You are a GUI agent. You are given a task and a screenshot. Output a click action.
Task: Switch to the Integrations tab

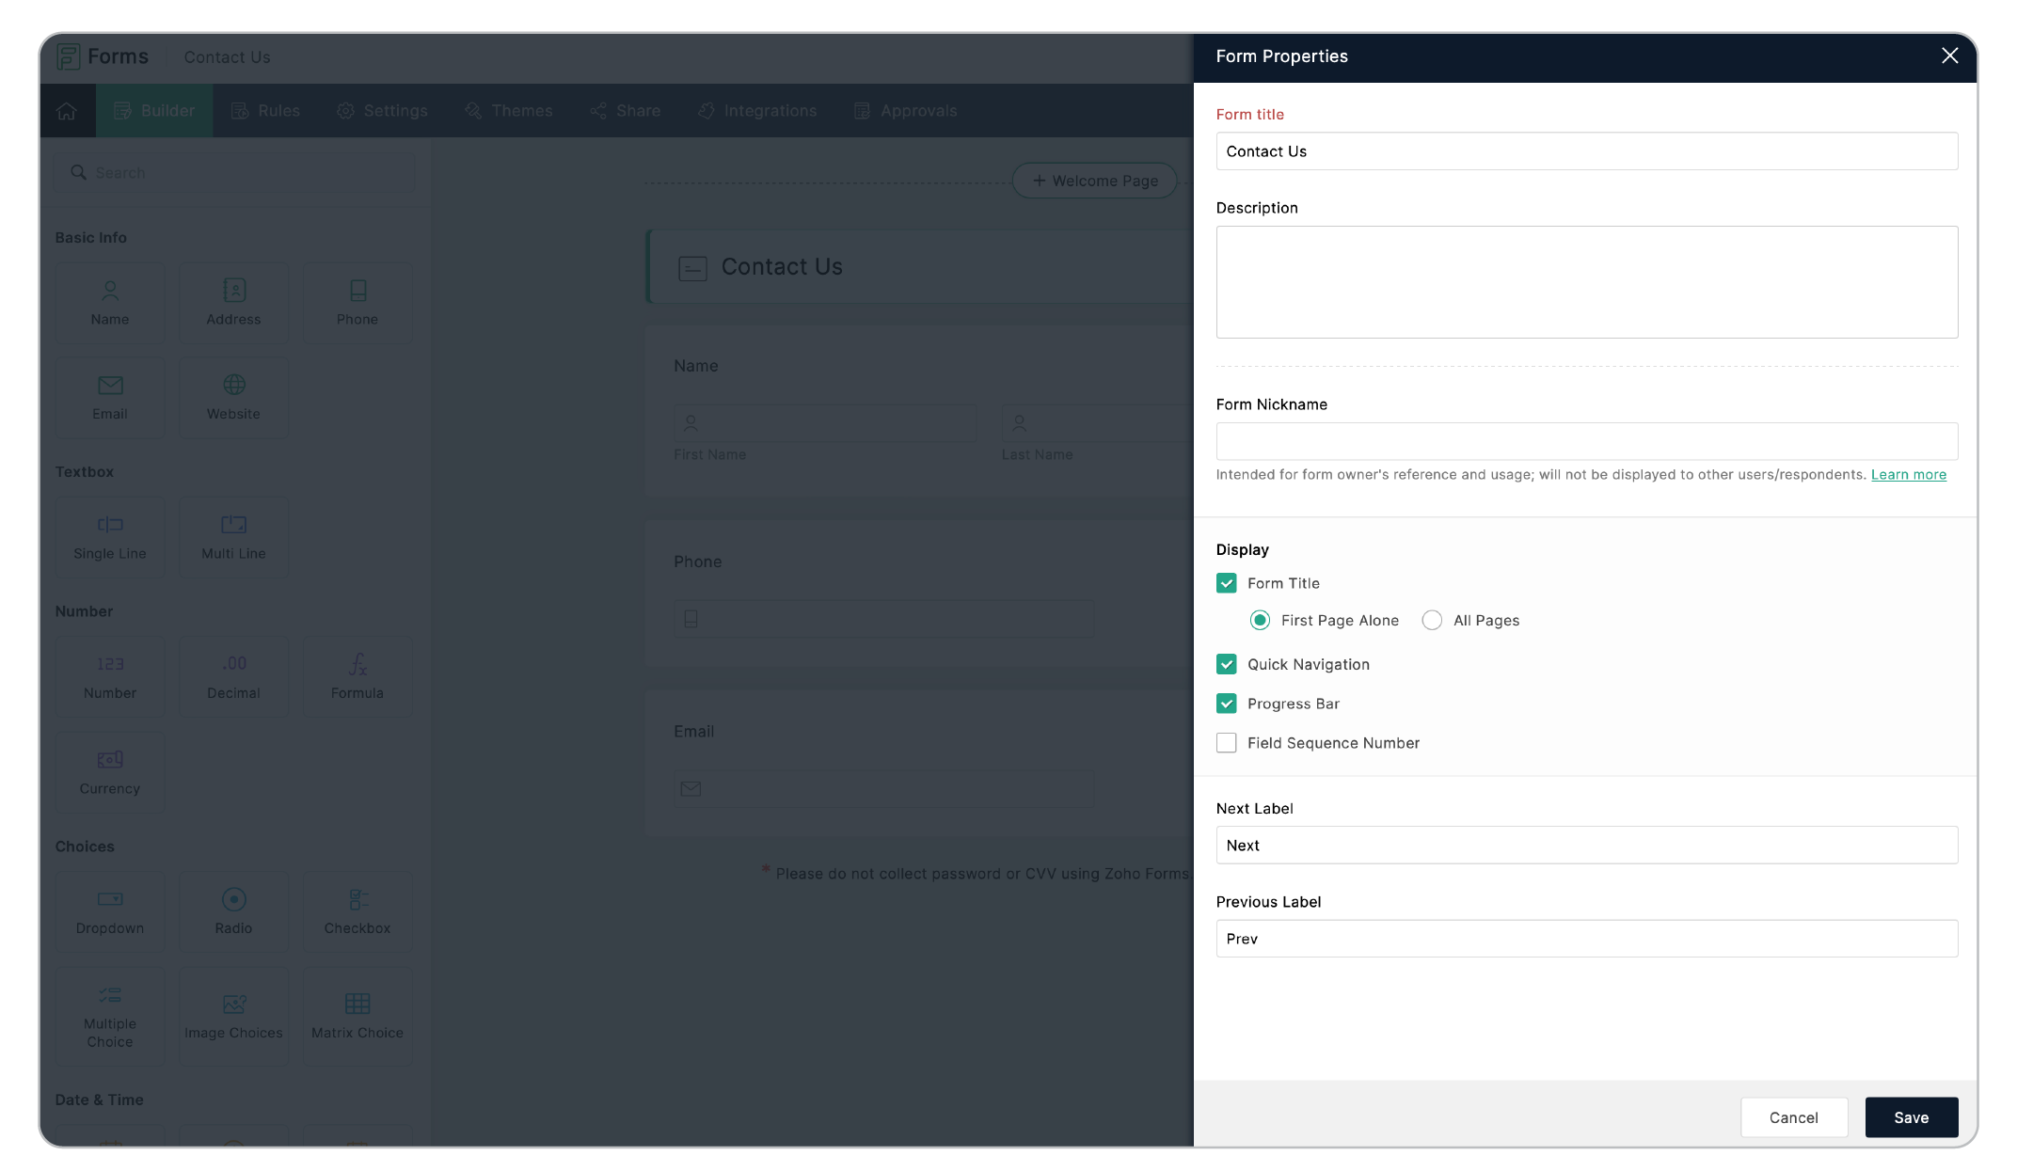pyautogui.click(x=757, y=111)
